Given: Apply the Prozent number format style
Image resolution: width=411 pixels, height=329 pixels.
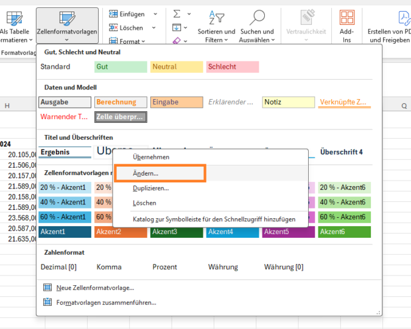Looking at the screenshot, I should 164,267.
